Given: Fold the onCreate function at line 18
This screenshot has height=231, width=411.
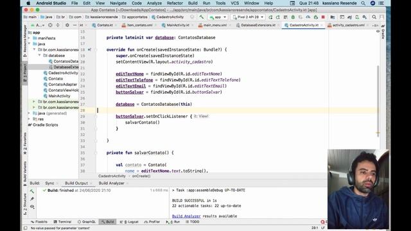Looking at the screenshot, I should [96, 50].
